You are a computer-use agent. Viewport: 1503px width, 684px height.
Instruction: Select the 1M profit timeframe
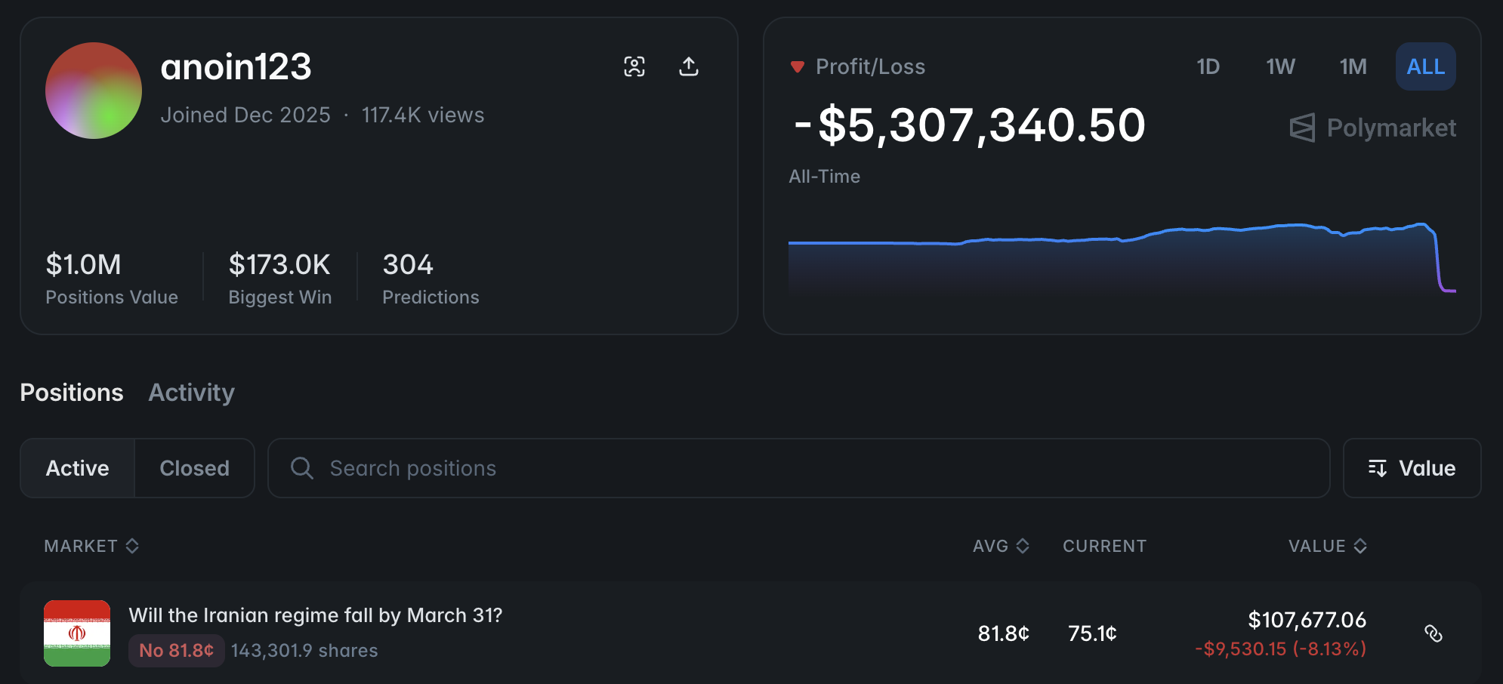(1353, 66)
